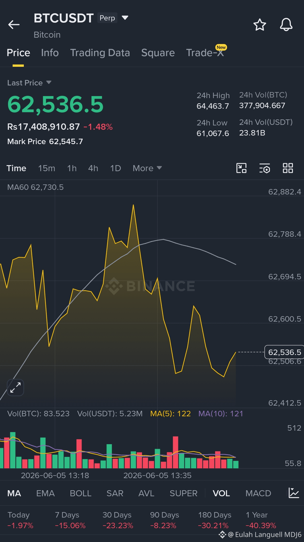Tap the MA(10): 121 volume label
304x542 pixels.
click(221, 413)
